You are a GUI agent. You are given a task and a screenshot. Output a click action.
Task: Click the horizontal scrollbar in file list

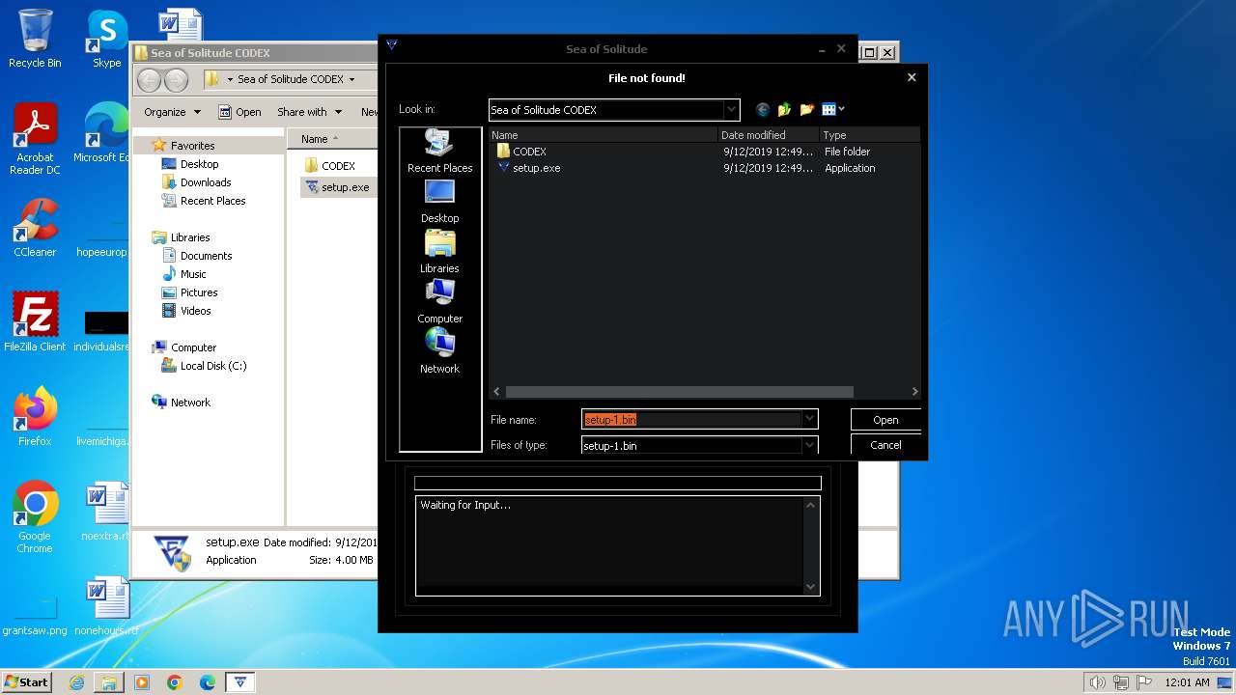tap(679, 392)
